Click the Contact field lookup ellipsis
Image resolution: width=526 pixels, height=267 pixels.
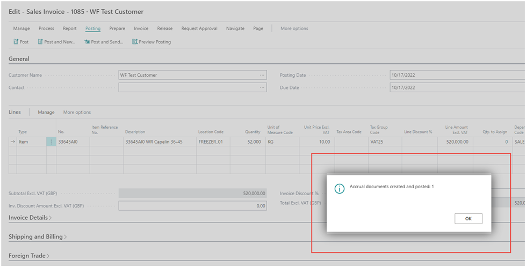(x=262, y=87)
